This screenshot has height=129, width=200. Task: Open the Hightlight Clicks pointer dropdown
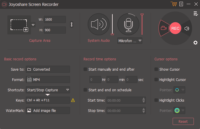183,110
